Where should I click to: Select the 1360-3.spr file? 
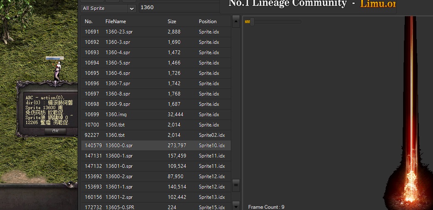tap(156, 42)
